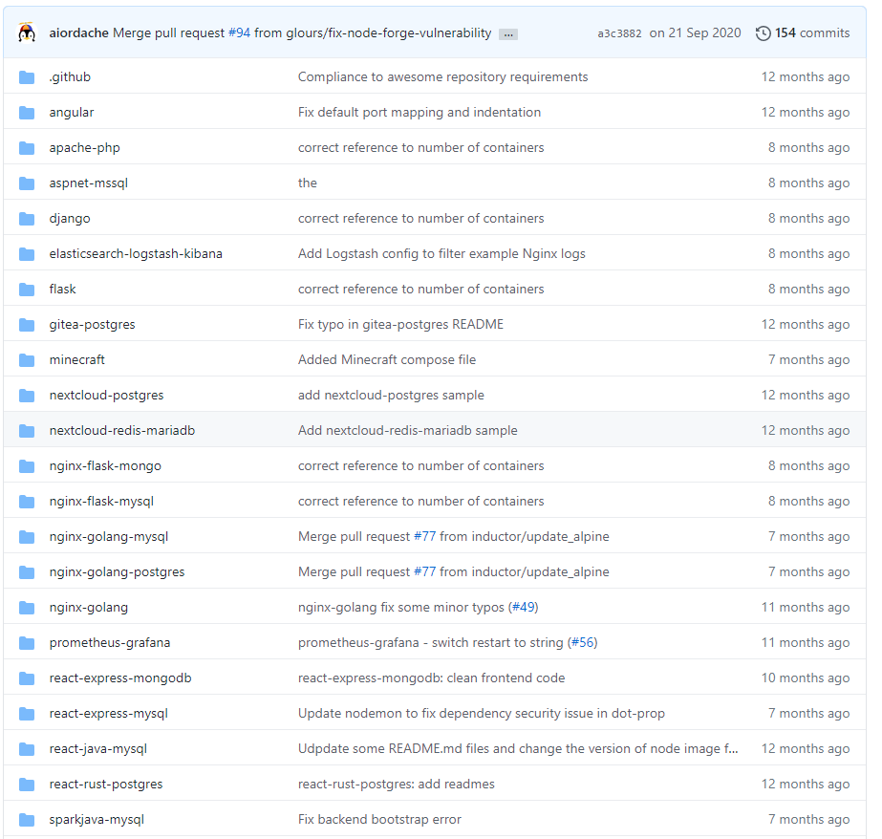Click the react-java-mysql folder icon
The image size is (882, 839).
pyautogui.click(x=27, y=749)
